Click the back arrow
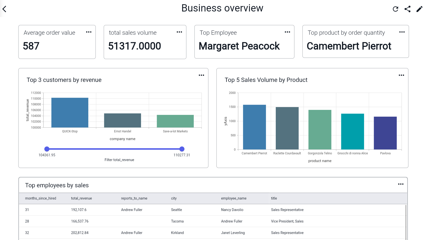 click(4, 9)
